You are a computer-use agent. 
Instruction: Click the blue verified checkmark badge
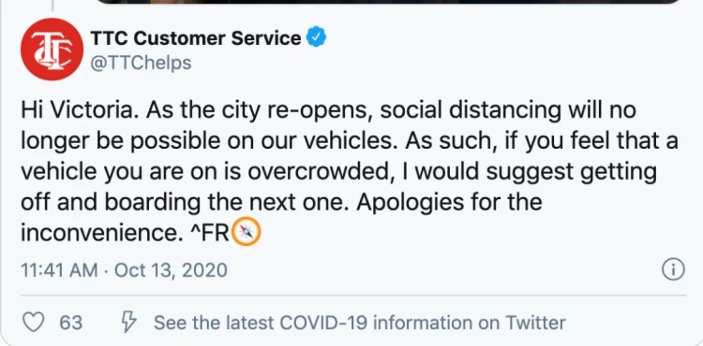coord(316,37)
